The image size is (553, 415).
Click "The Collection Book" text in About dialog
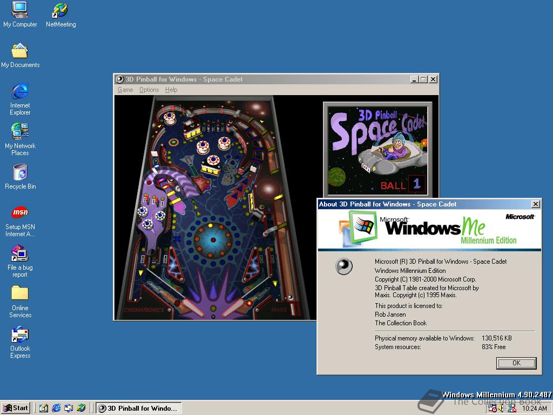coord(401,323)
